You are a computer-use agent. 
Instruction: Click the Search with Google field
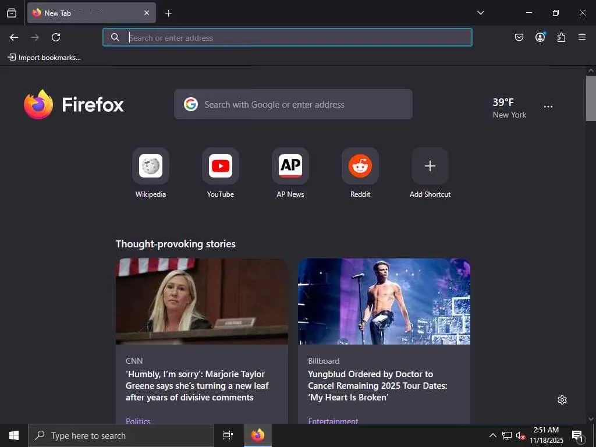[x=293, y=104]
